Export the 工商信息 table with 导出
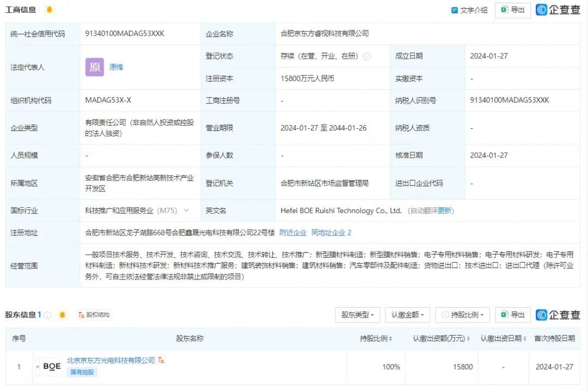The width and height of the screenshot is (588, 392). point(513,10)
